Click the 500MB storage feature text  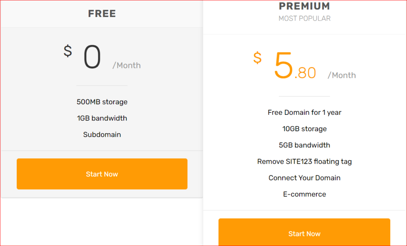[102, 102]
